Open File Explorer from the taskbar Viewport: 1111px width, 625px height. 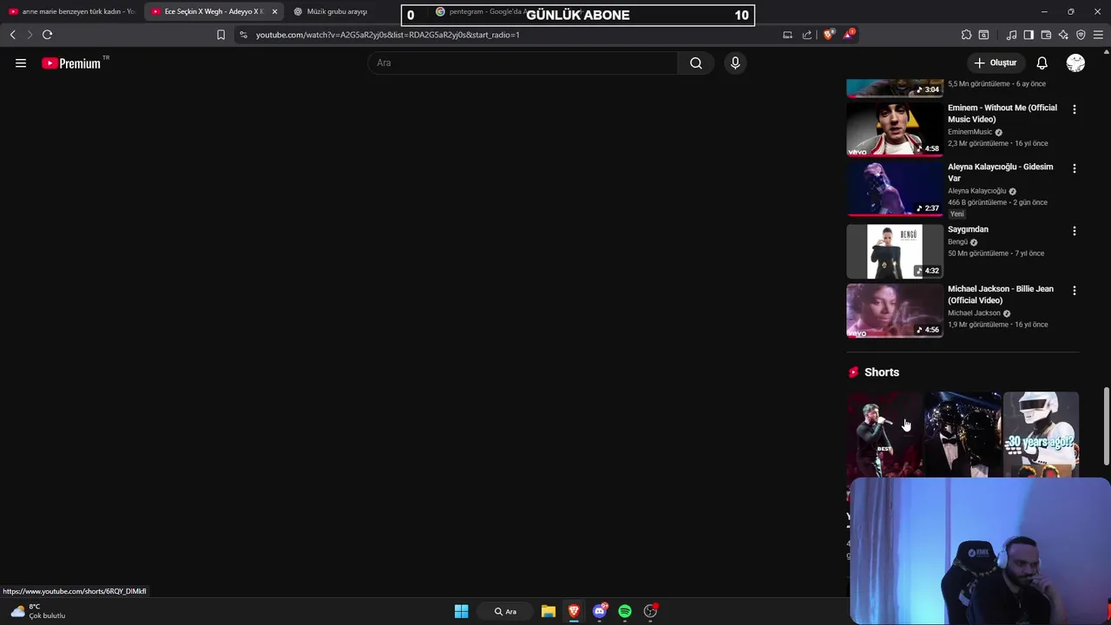click(x=549, y=611)
